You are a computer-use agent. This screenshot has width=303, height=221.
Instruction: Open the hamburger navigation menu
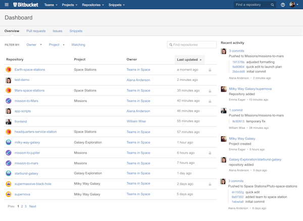tap(7, 5)
